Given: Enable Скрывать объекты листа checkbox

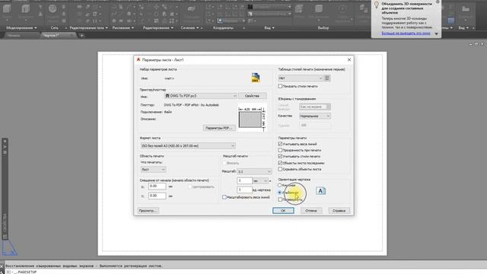Looking at the screenshot, I should pyautogui.click(x=280, y=169).
